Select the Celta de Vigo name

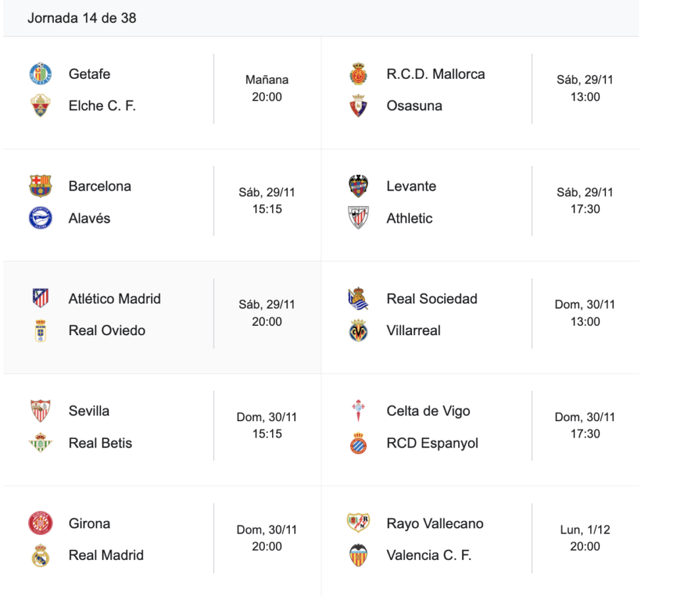(428, 411)
